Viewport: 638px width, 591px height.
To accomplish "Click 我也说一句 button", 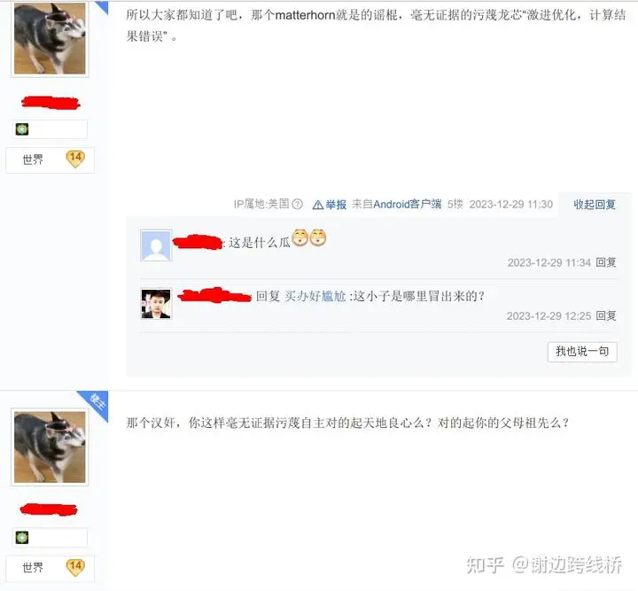I will (x=582, y=352).
